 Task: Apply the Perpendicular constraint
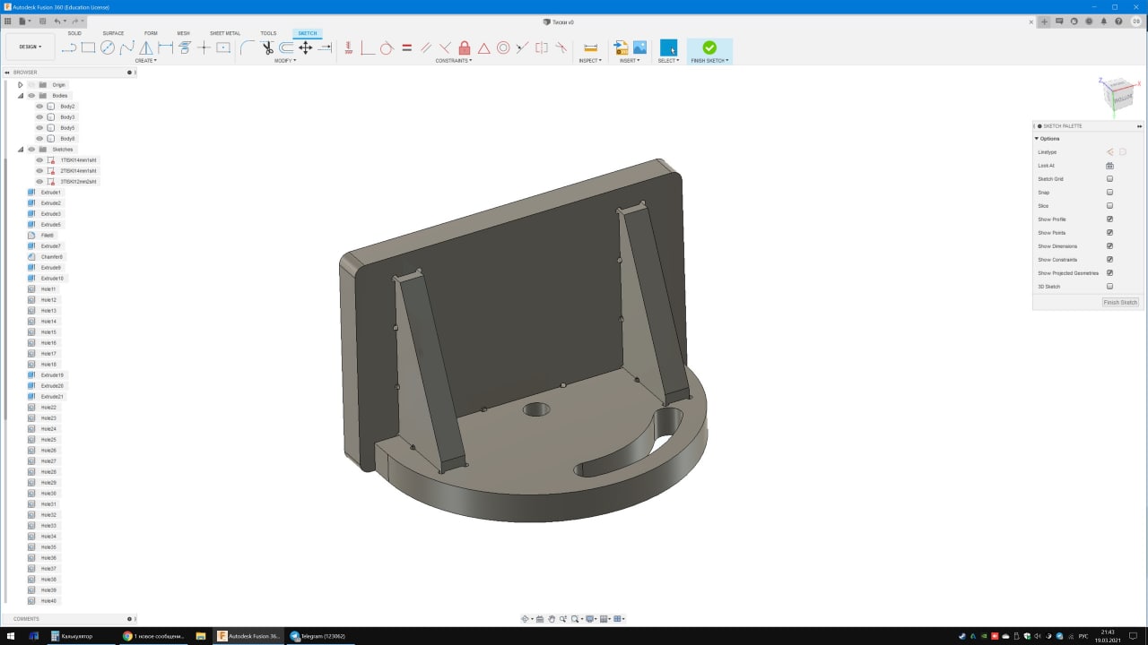coord(445,47)
